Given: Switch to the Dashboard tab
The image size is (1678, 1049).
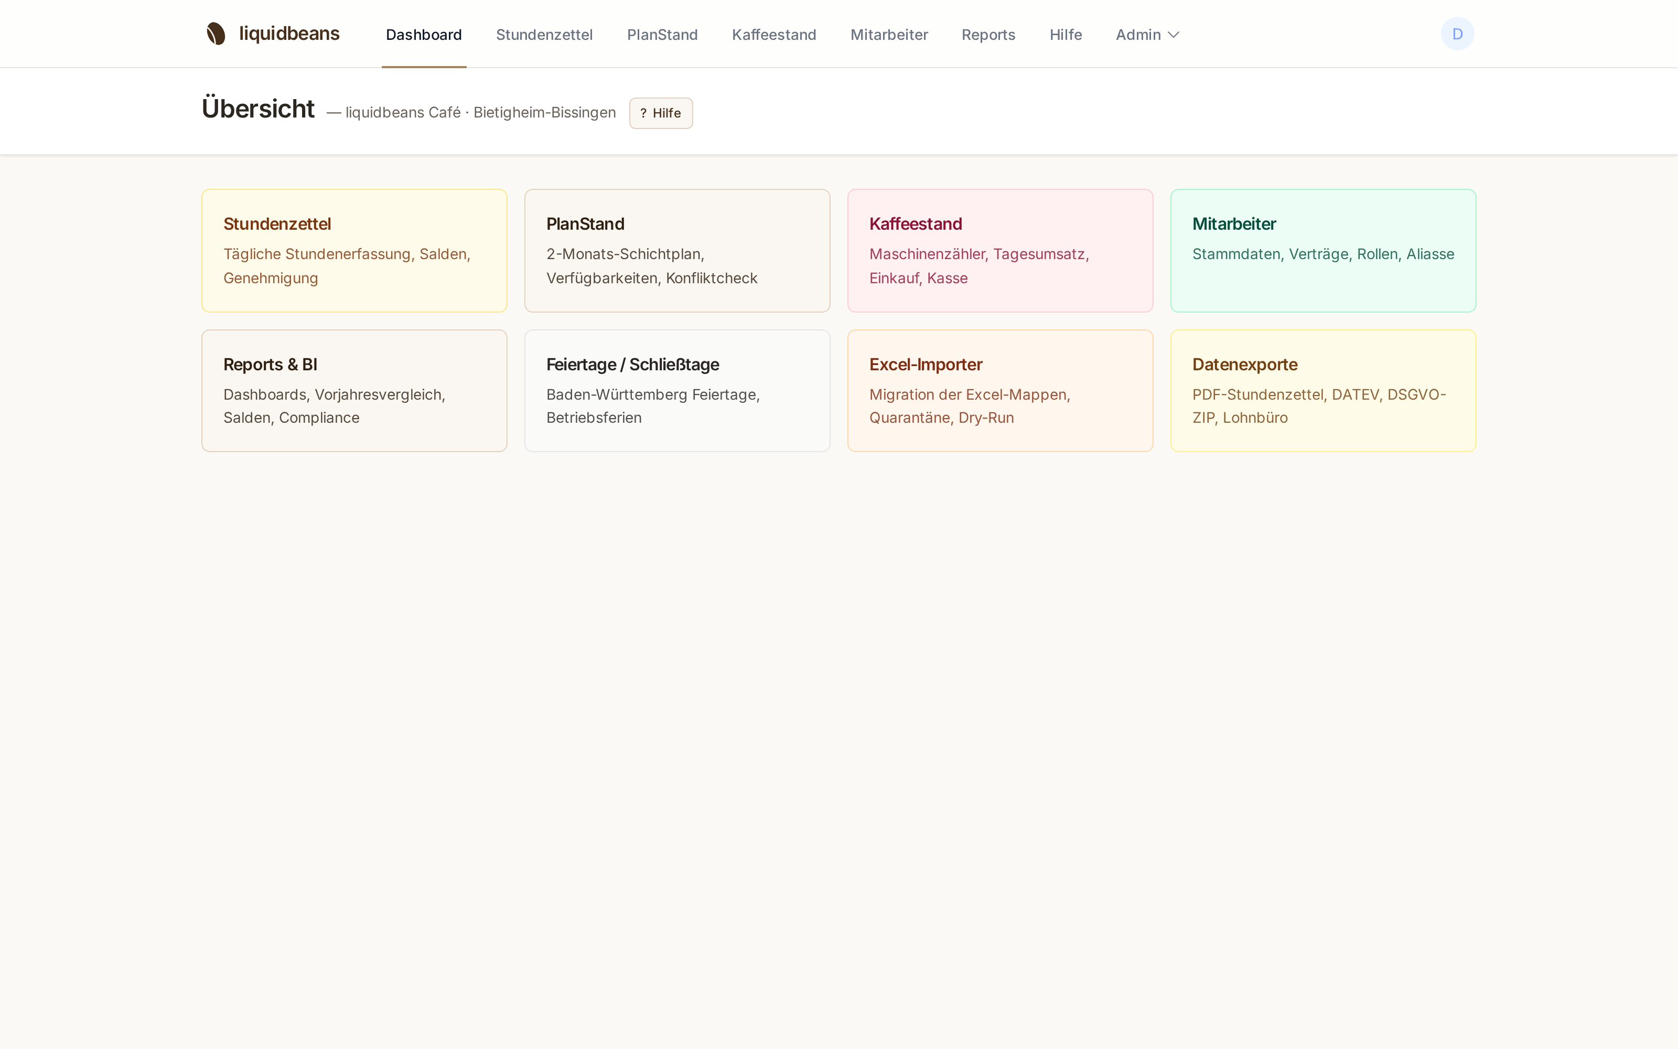Looking at the screenshot, I should (x=424, y=35).
